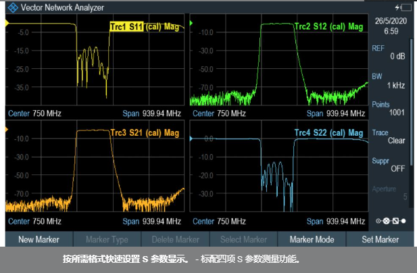Select the yellow Trc1 reference triangle marker

[7, 24]
